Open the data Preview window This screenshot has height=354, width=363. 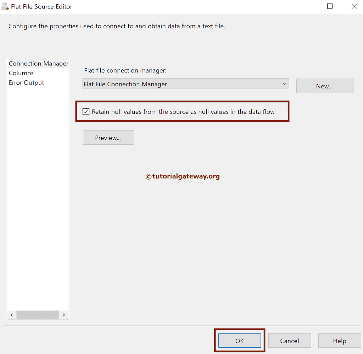click(108, 137)
